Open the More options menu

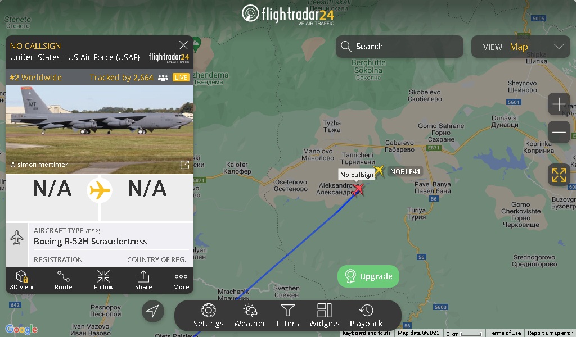coord(181,280)
